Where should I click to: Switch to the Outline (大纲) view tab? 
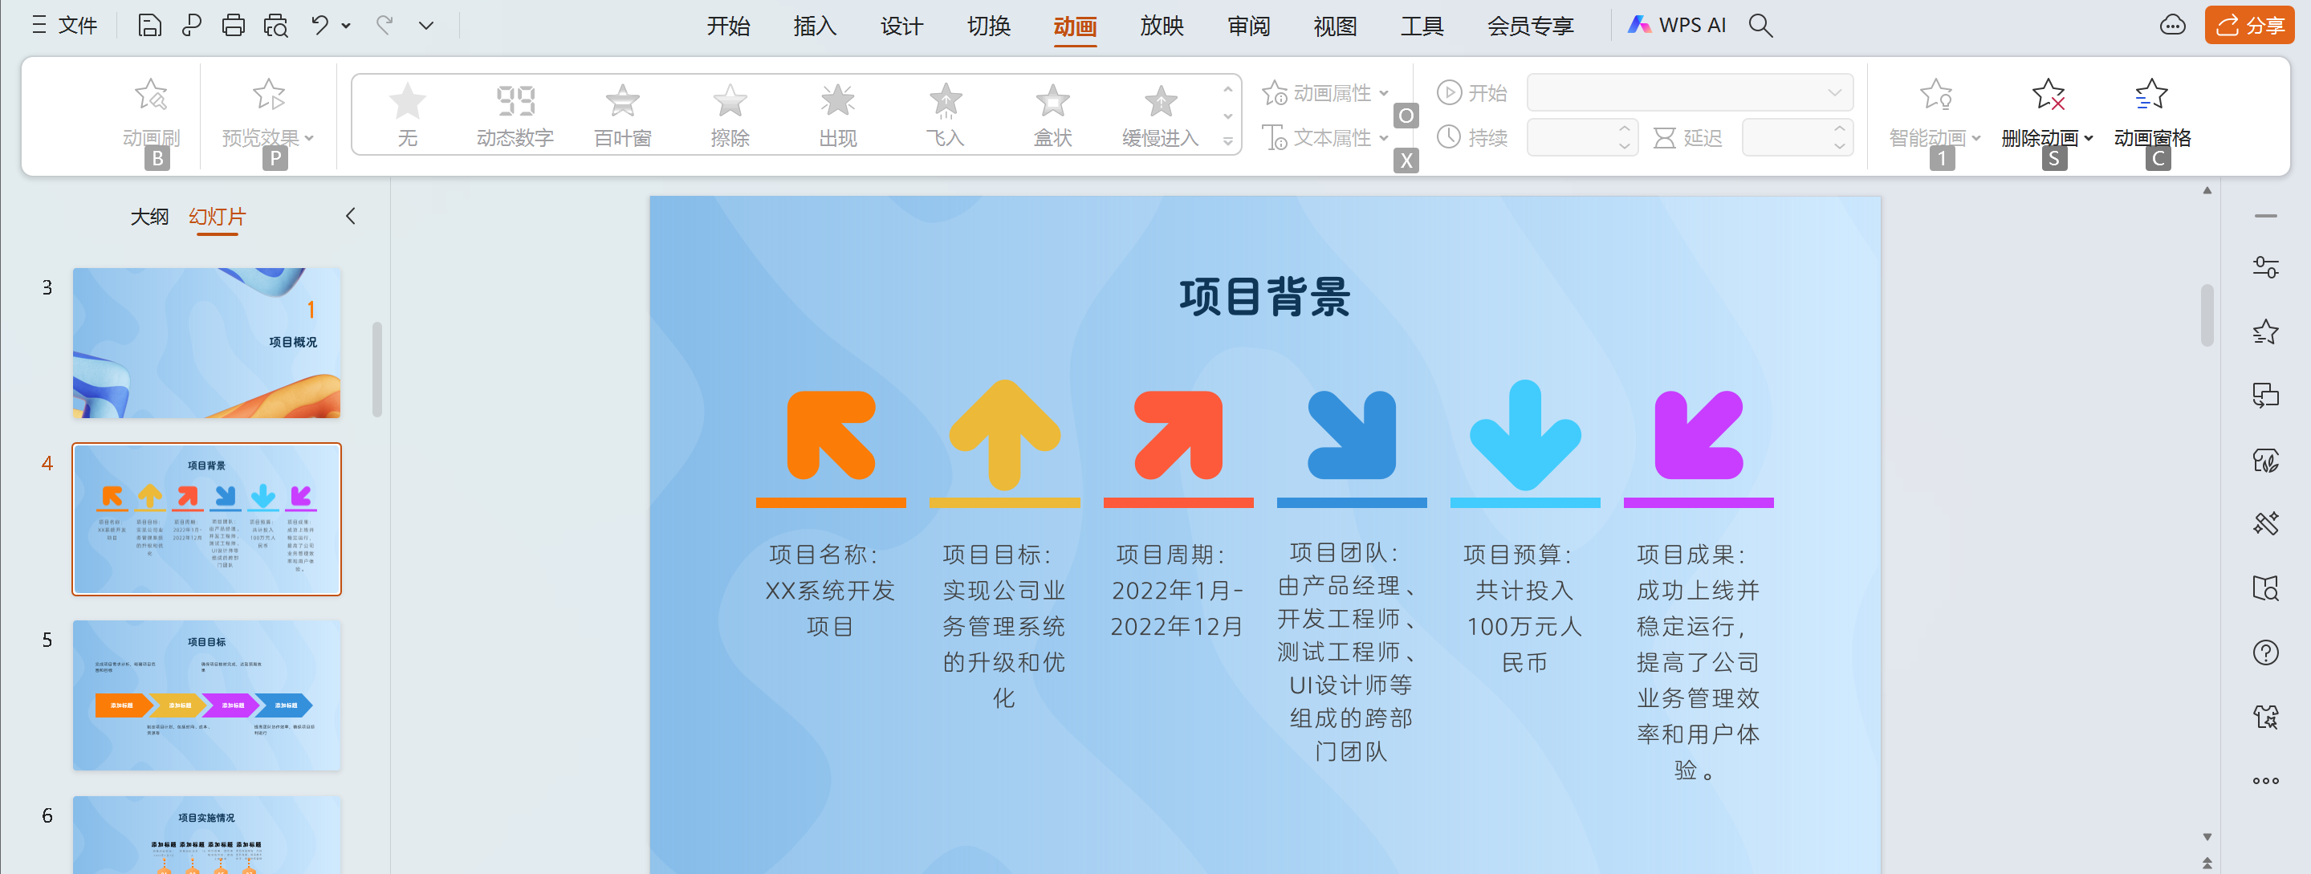(149, 216)
